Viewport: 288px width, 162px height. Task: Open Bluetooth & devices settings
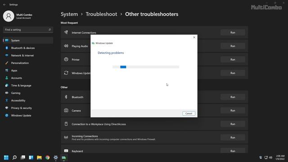tap(28, 48)
